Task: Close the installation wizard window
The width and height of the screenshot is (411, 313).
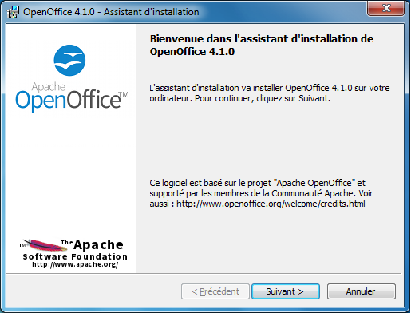Action: 386,9
